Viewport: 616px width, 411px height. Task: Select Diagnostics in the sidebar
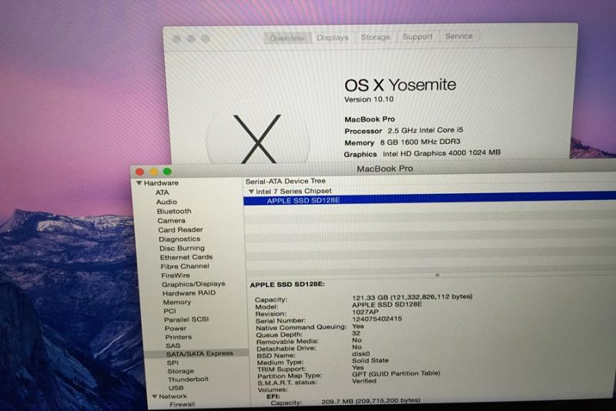(179, 239)
